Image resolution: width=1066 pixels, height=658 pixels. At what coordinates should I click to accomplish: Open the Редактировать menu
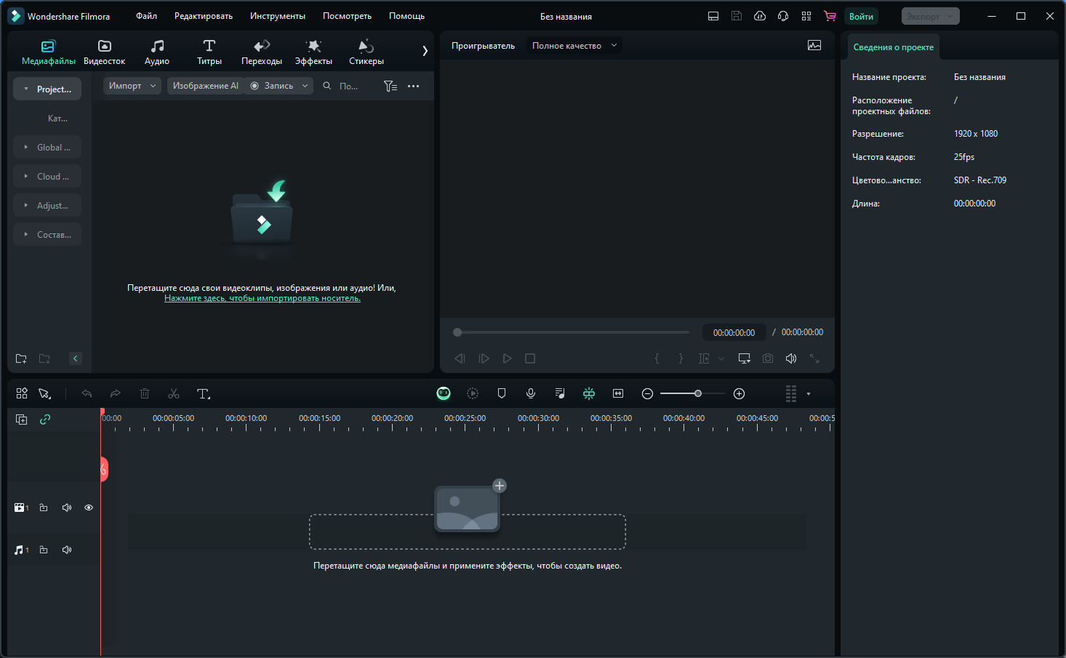204,16
